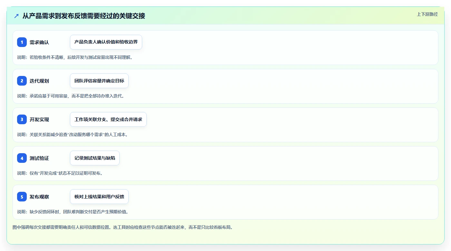This screenshot has height=251, width=451.
Task: Click the 测试验证 step label
Action: point(39,158)
